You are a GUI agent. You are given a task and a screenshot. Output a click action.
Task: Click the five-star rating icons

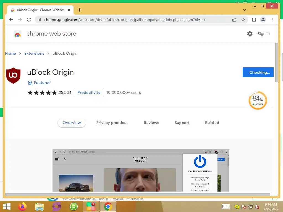click(42, 93)
